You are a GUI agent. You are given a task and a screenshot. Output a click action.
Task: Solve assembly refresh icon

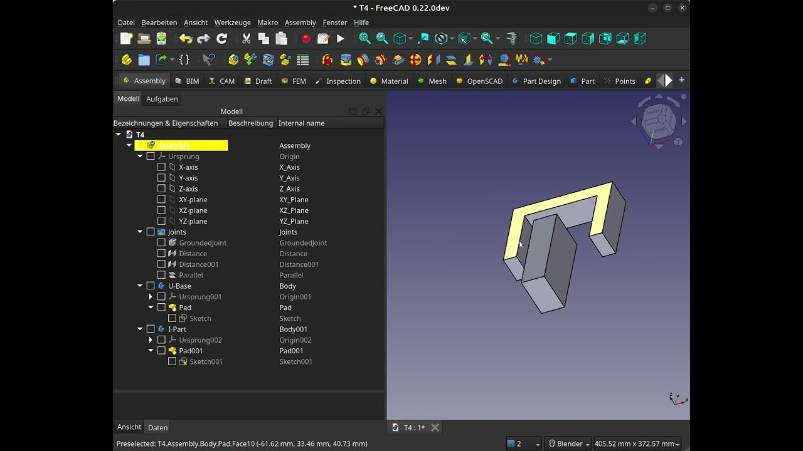[x=268, y=60]
